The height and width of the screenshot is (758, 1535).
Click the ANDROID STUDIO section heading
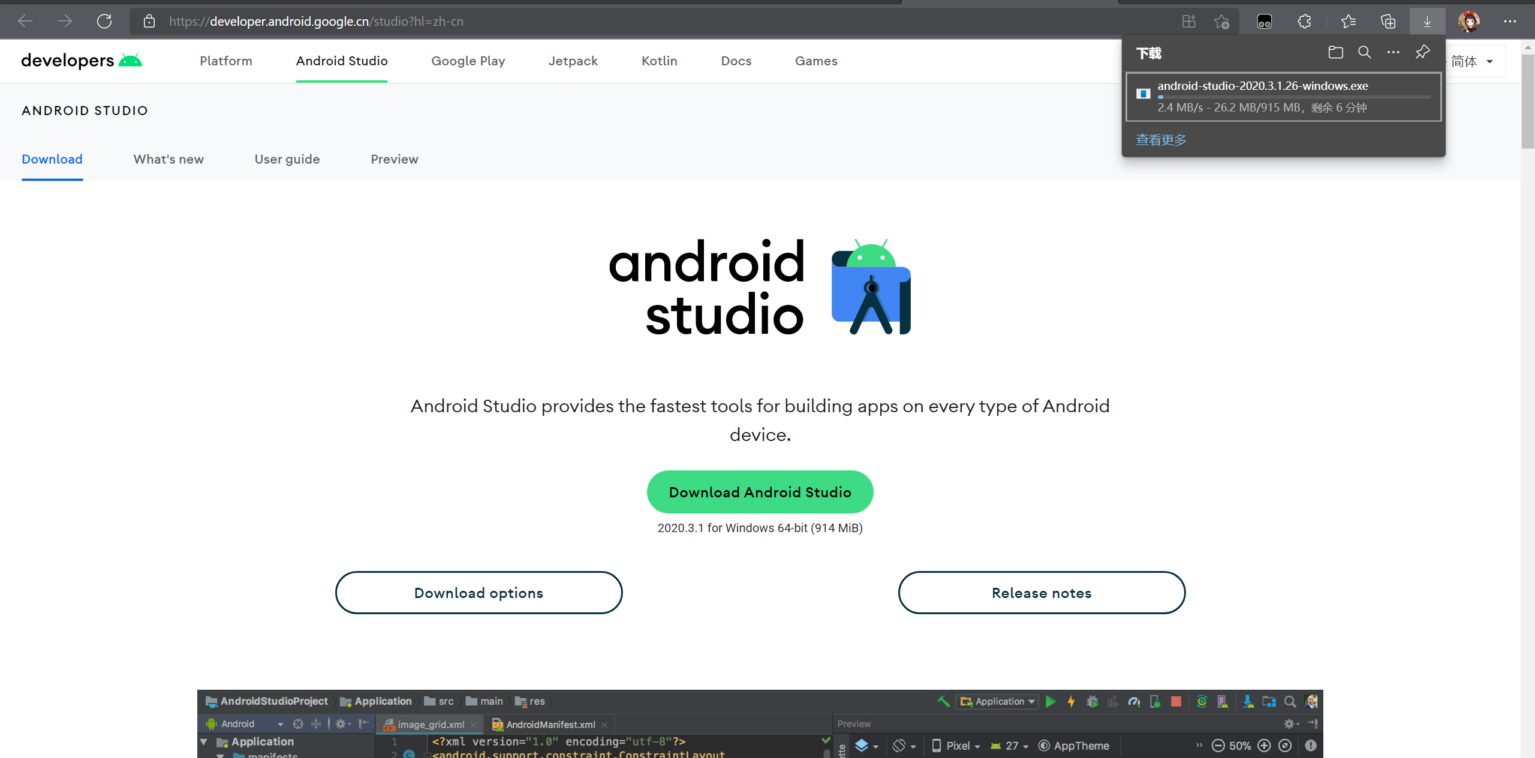[85, 110]
